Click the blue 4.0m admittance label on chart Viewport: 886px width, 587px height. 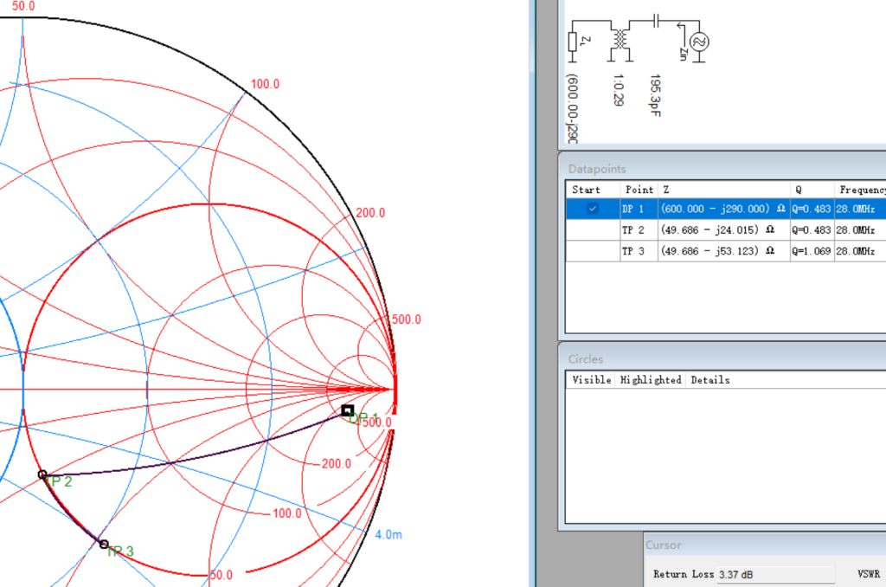pos(388,534)
